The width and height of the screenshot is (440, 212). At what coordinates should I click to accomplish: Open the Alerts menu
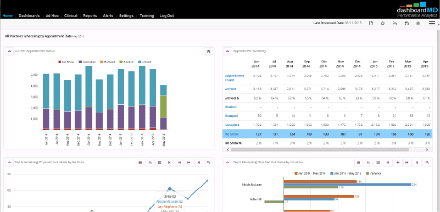(x=108, y=16)
